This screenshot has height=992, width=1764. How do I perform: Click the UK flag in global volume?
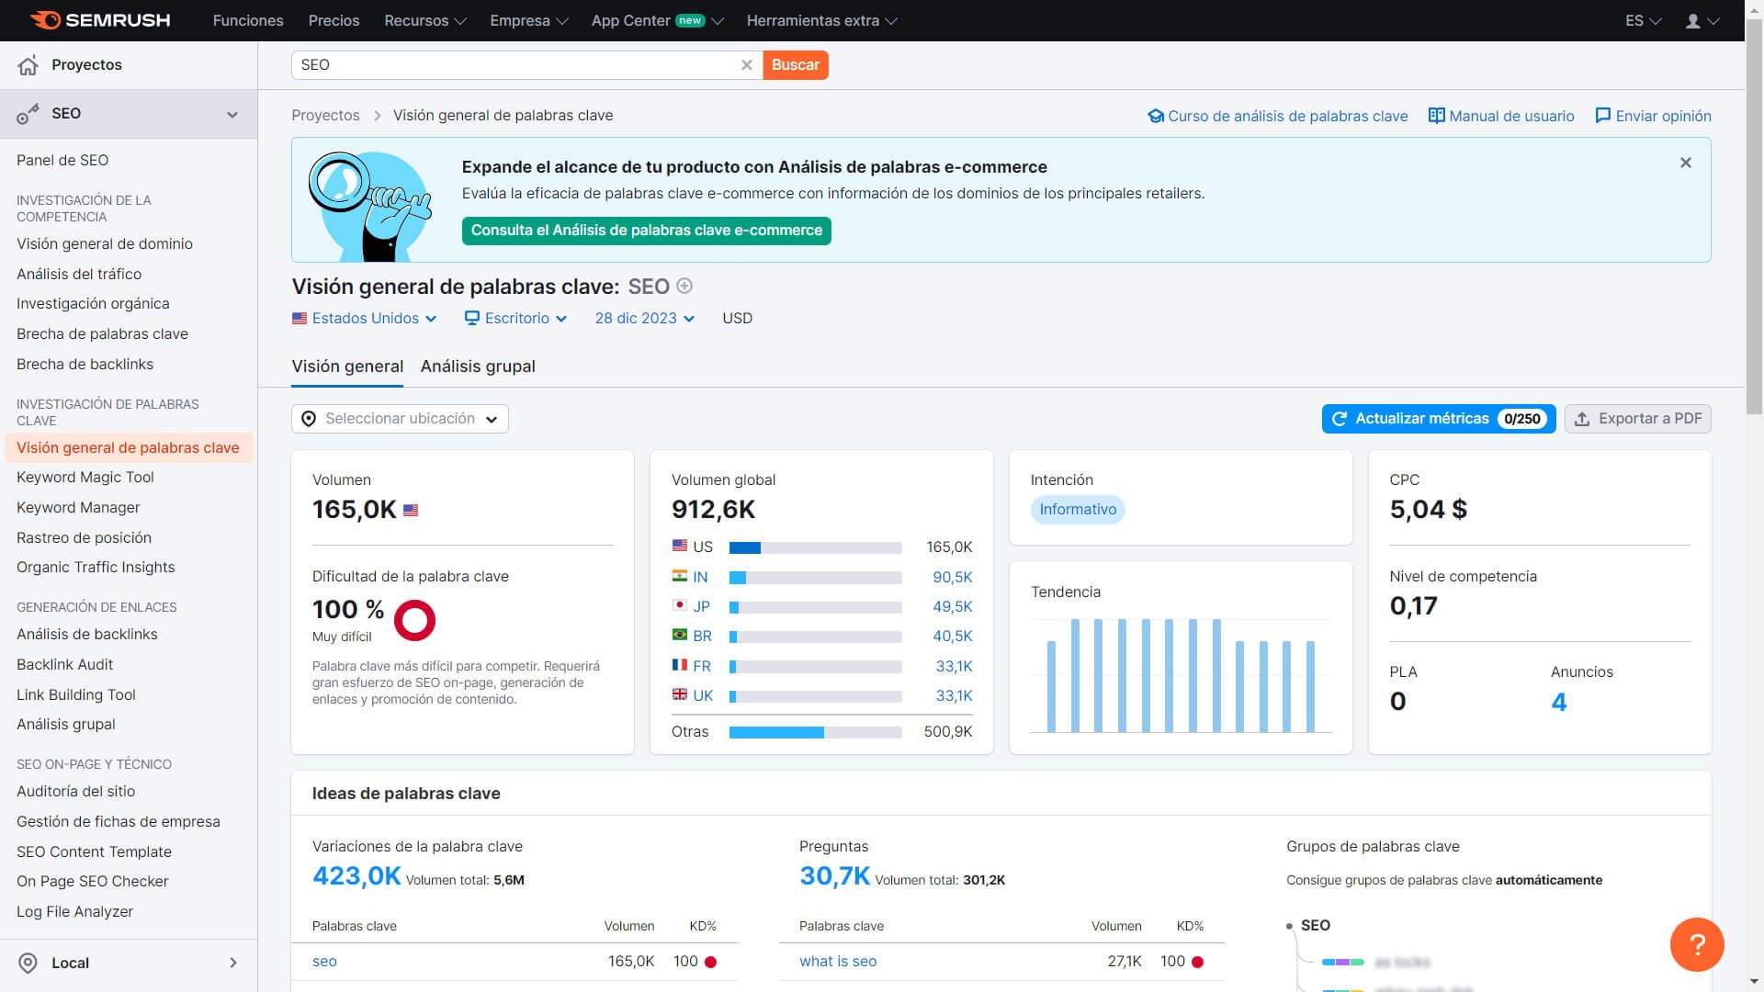(x=680, y=694)
